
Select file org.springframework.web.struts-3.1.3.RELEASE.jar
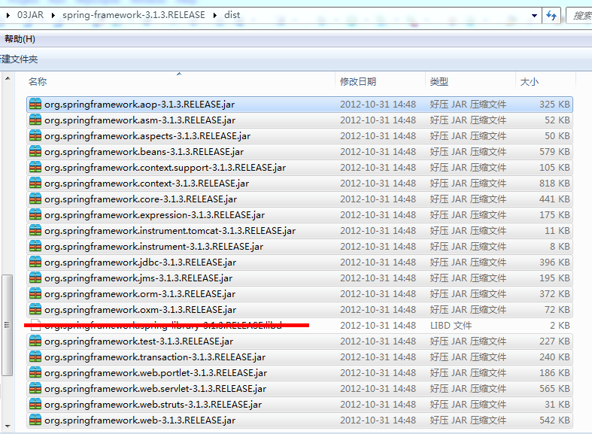pos(300,405)
